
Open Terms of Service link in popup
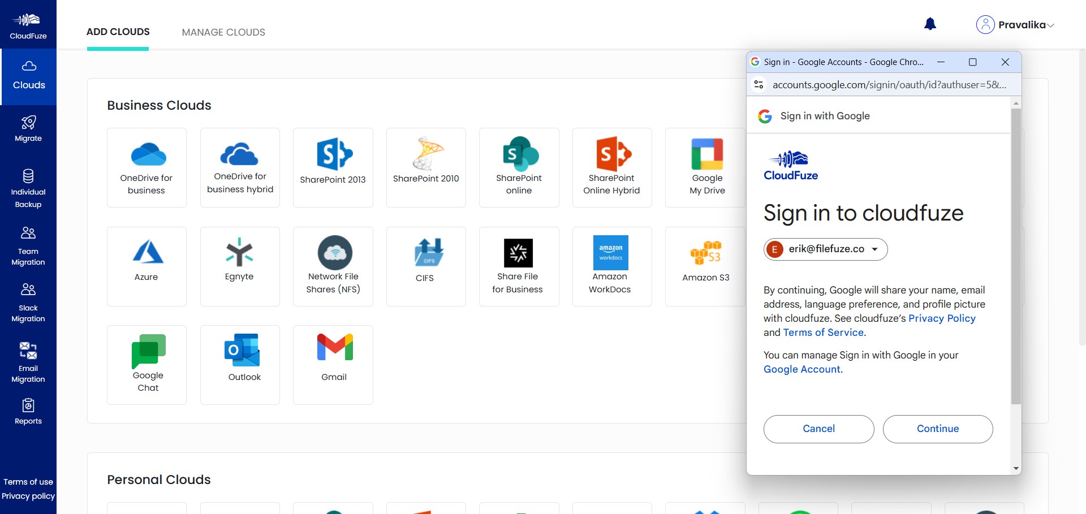pos(824,332)
